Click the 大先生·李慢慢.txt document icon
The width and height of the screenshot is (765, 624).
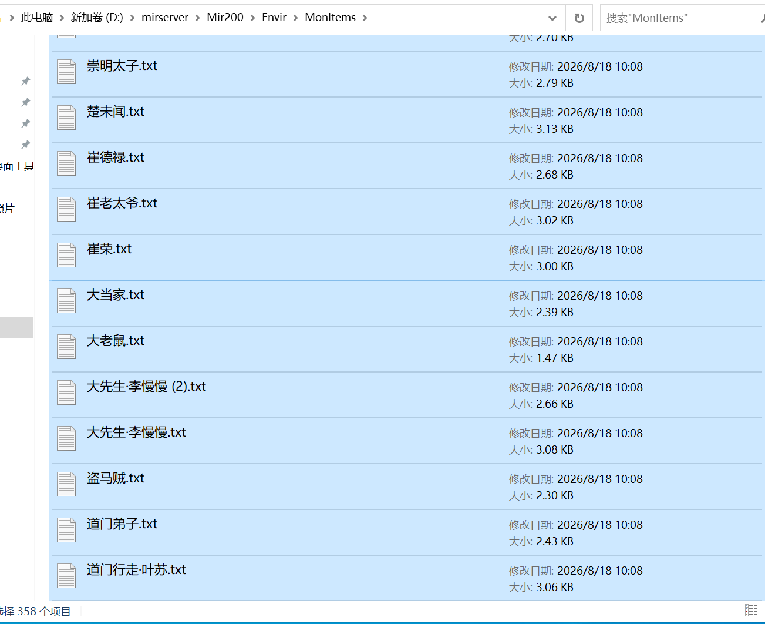(66, 438)
